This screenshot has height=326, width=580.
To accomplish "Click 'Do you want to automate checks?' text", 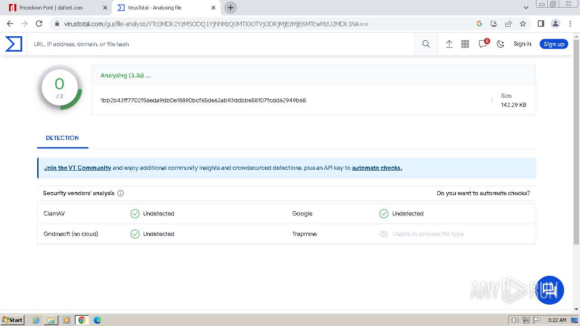I will [483, 193].
